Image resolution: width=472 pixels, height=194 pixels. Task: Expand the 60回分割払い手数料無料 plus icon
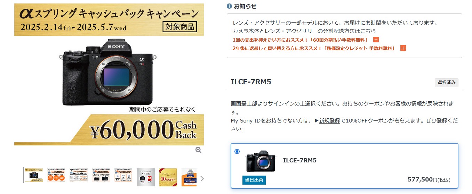tap(376, 40)
